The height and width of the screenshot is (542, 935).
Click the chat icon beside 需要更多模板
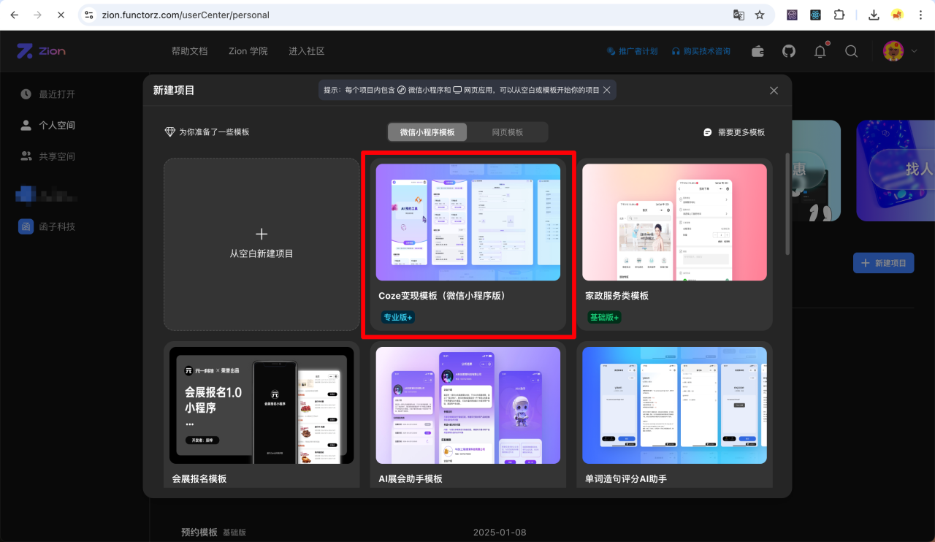(707, 132)
